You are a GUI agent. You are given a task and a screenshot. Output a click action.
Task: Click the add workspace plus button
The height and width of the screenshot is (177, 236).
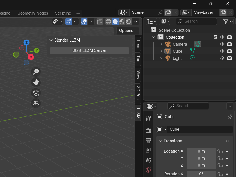tap(78, 13)
